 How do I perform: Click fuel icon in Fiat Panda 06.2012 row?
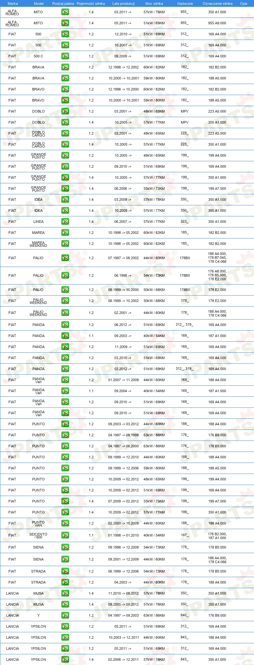(65, 325)
